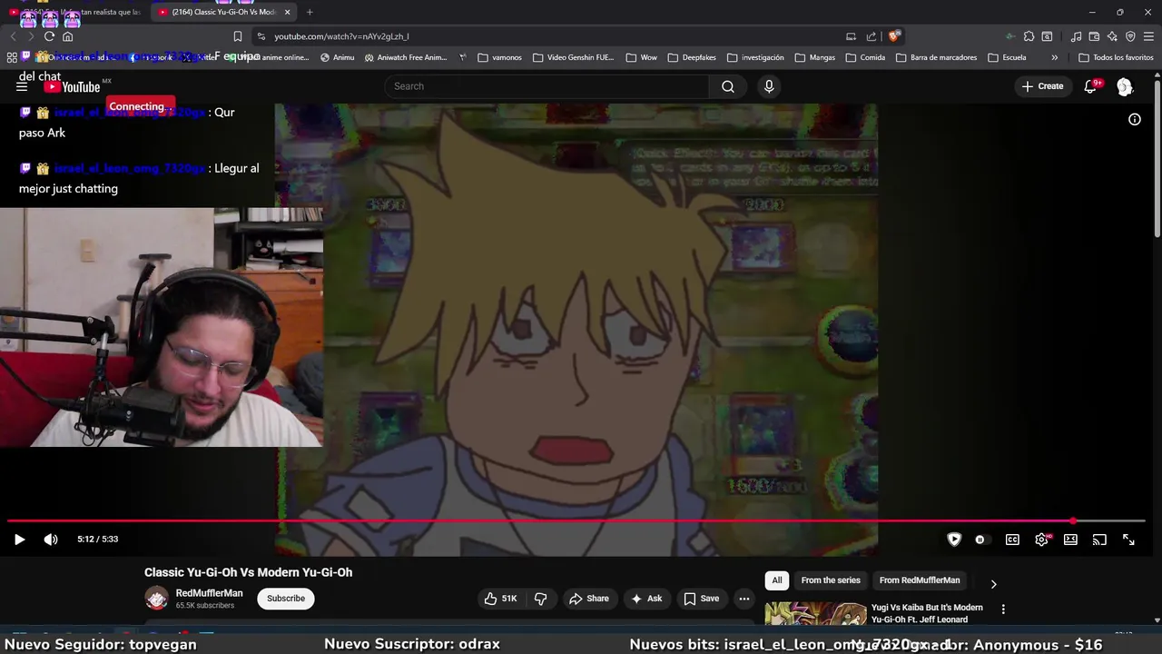
Task: Click the Ask button
Action: [x=646, y=599]
